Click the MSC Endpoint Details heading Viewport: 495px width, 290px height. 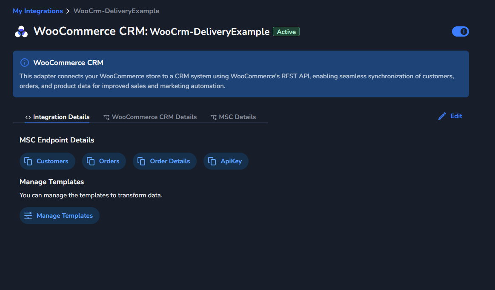coord(57,140)
